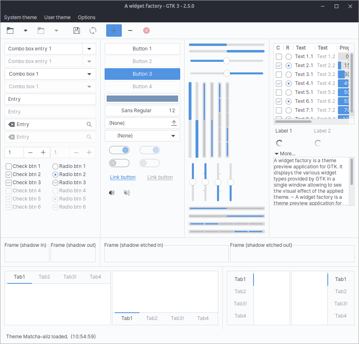The image size is (359, 344).
Task: Click the red close icon in toolbar
Action: pyautogui.click(x=146, y=30)
